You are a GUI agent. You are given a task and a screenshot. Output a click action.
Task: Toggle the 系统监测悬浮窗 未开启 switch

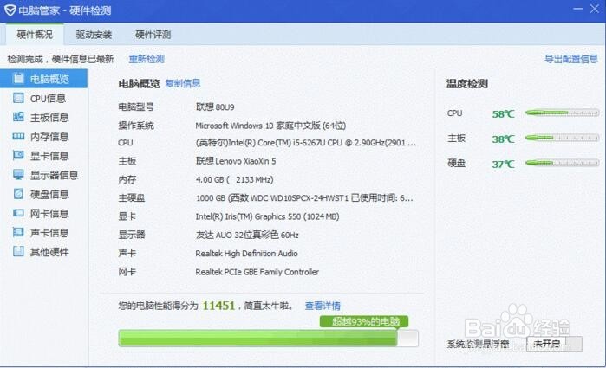tap(554, 344)
